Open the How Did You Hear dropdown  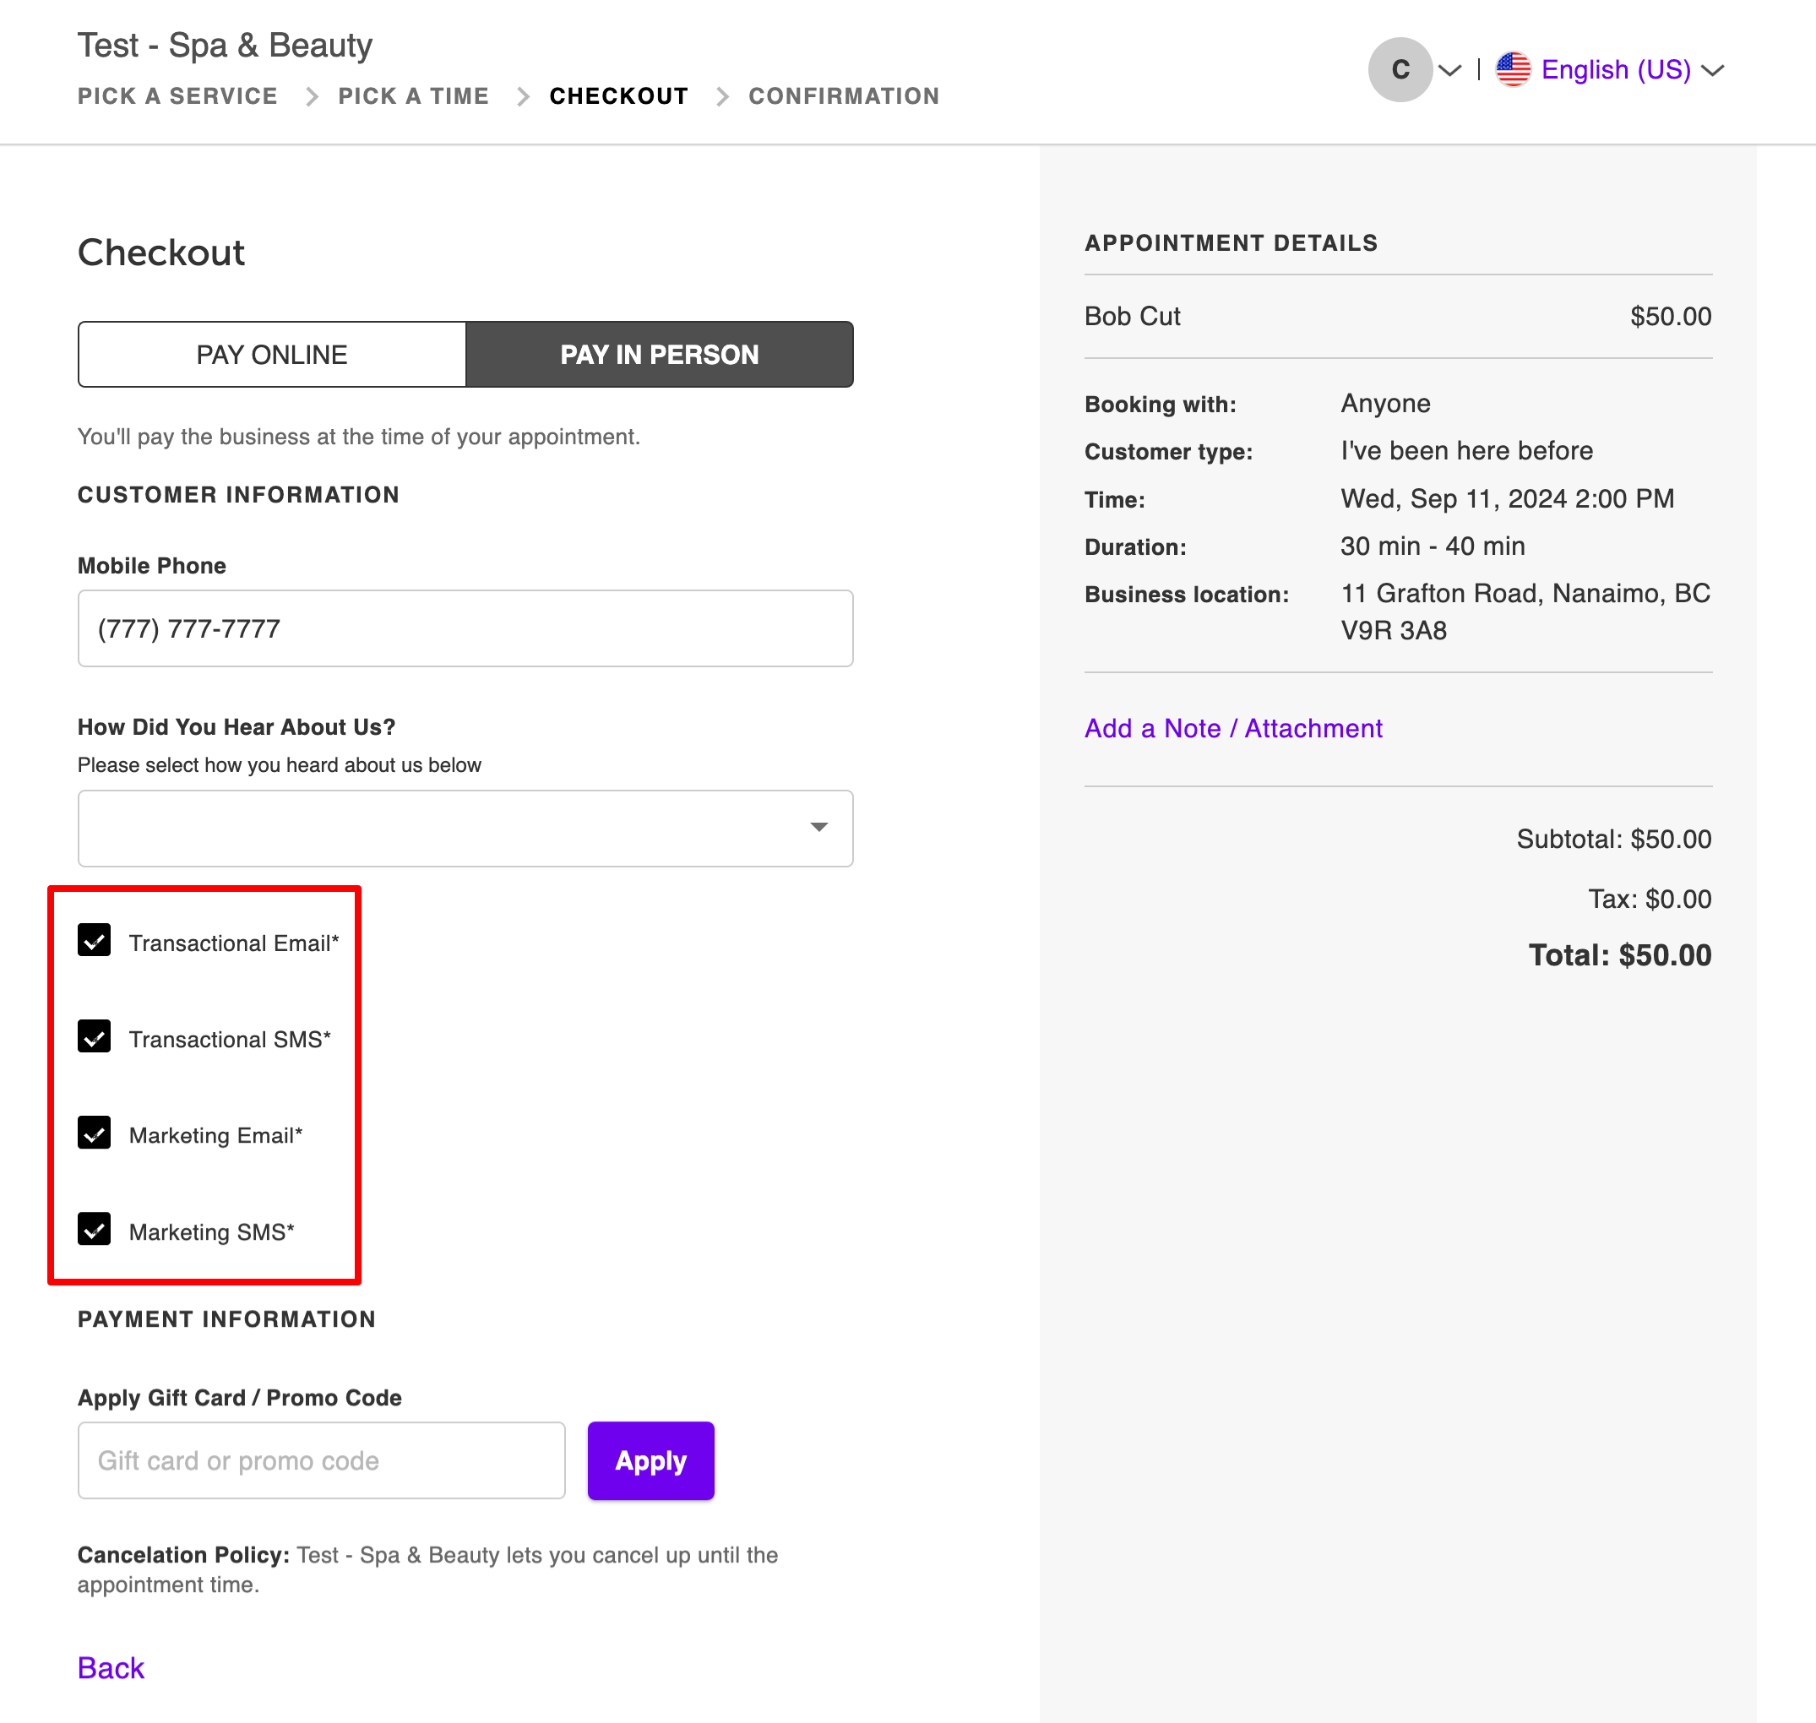point(465,829)
